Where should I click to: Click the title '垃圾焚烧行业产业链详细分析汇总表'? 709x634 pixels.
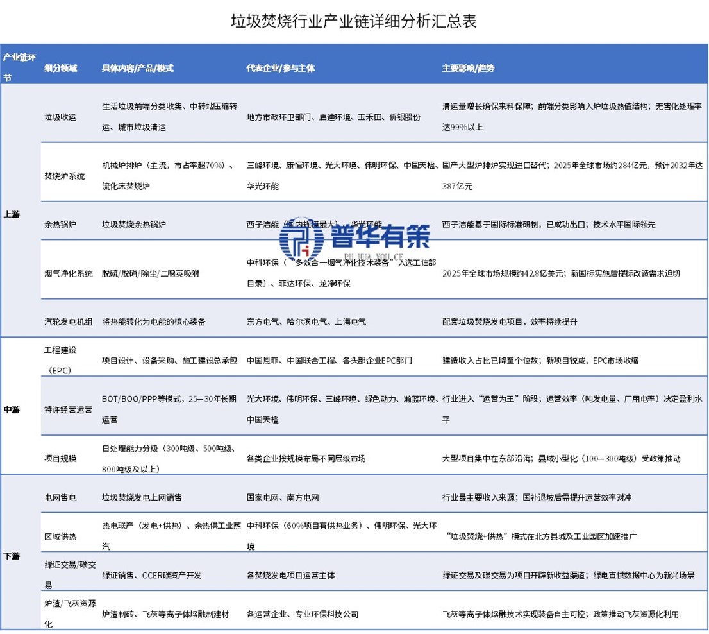(x=354, y=21)
